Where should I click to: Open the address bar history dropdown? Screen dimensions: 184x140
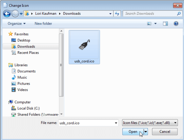coord(110,14)
